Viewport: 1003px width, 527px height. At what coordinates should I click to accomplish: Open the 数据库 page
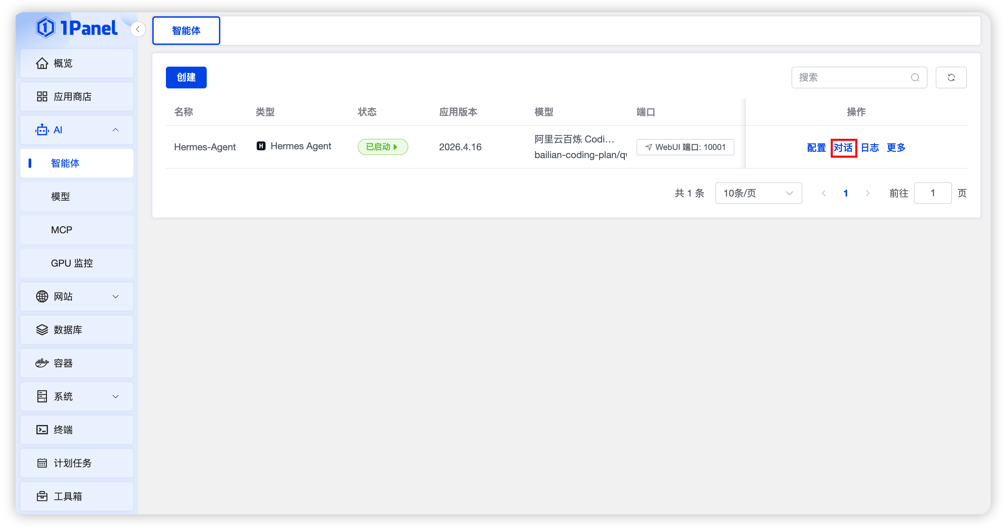point(77,330)
